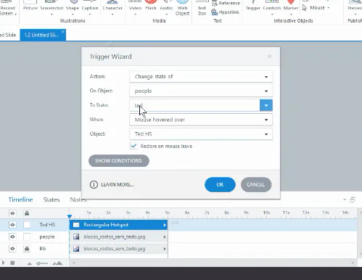Toggle Restore on mouse leave checkbox
The width and height of the screenshot is (362, 280).
pyautogui.click(x=133, y=146)
